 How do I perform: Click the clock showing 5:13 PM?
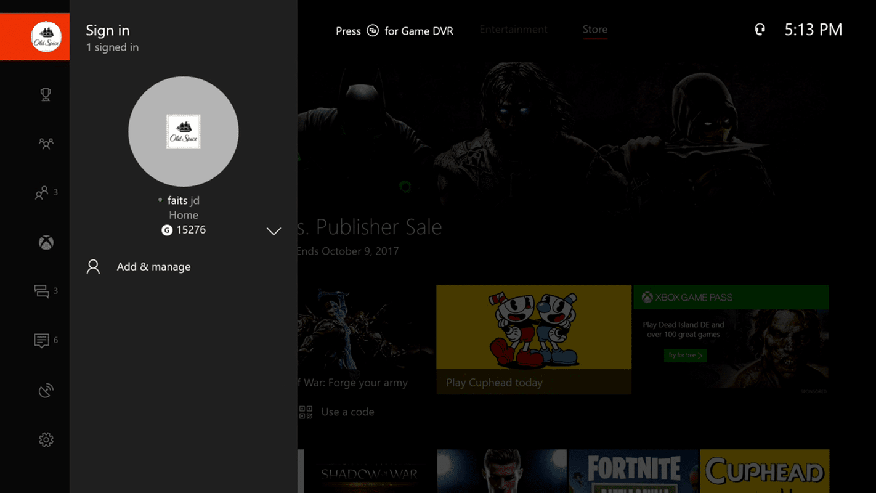[813, 30]
